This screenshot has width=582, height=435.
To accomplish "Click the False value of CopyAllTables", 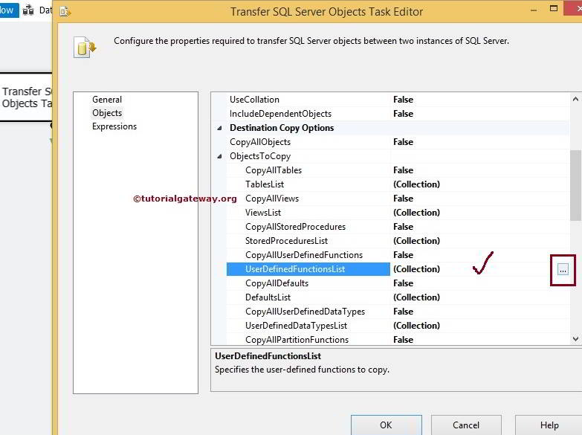I will click(x=403, y=170).
